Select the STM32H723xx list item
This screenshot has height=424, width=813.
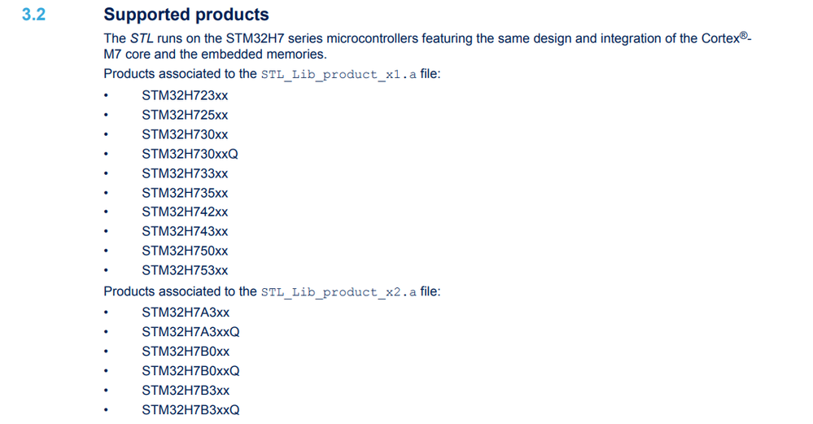pos(185,95)
